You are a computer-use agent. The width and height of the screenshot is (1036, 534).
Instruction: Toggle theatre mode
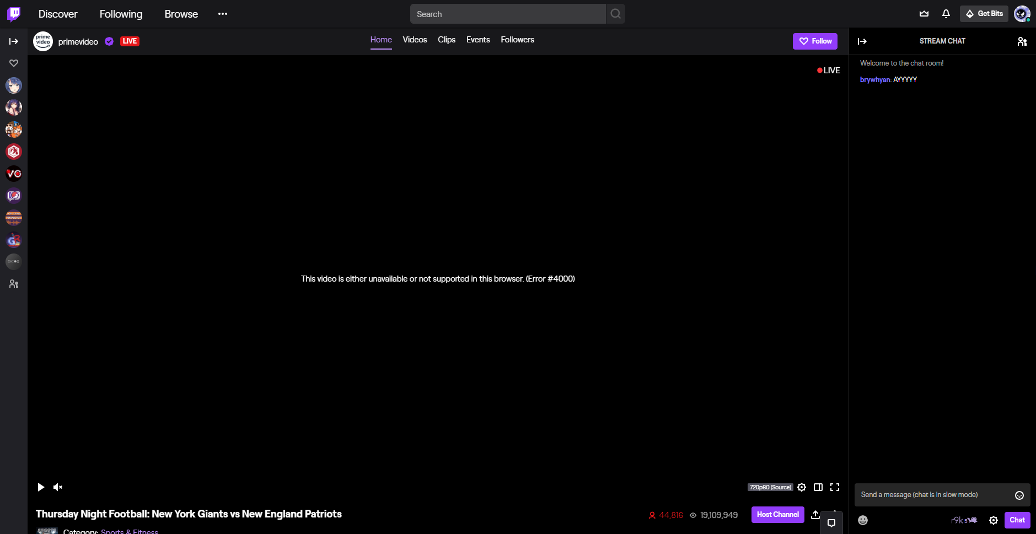coord(818,487)
